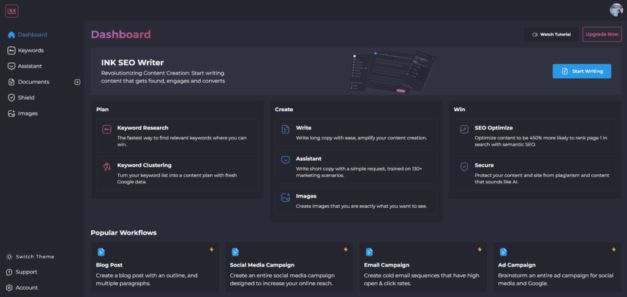This screenshot has width=627, height=297.
Task: Click the Documents file icon in sidebar
Action: pyautogui.click(x=12, y=82)
